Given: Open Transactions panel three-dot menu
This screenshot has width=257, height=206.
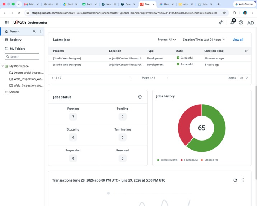Looking at the screenshot, I should click(x=243, y=180).
